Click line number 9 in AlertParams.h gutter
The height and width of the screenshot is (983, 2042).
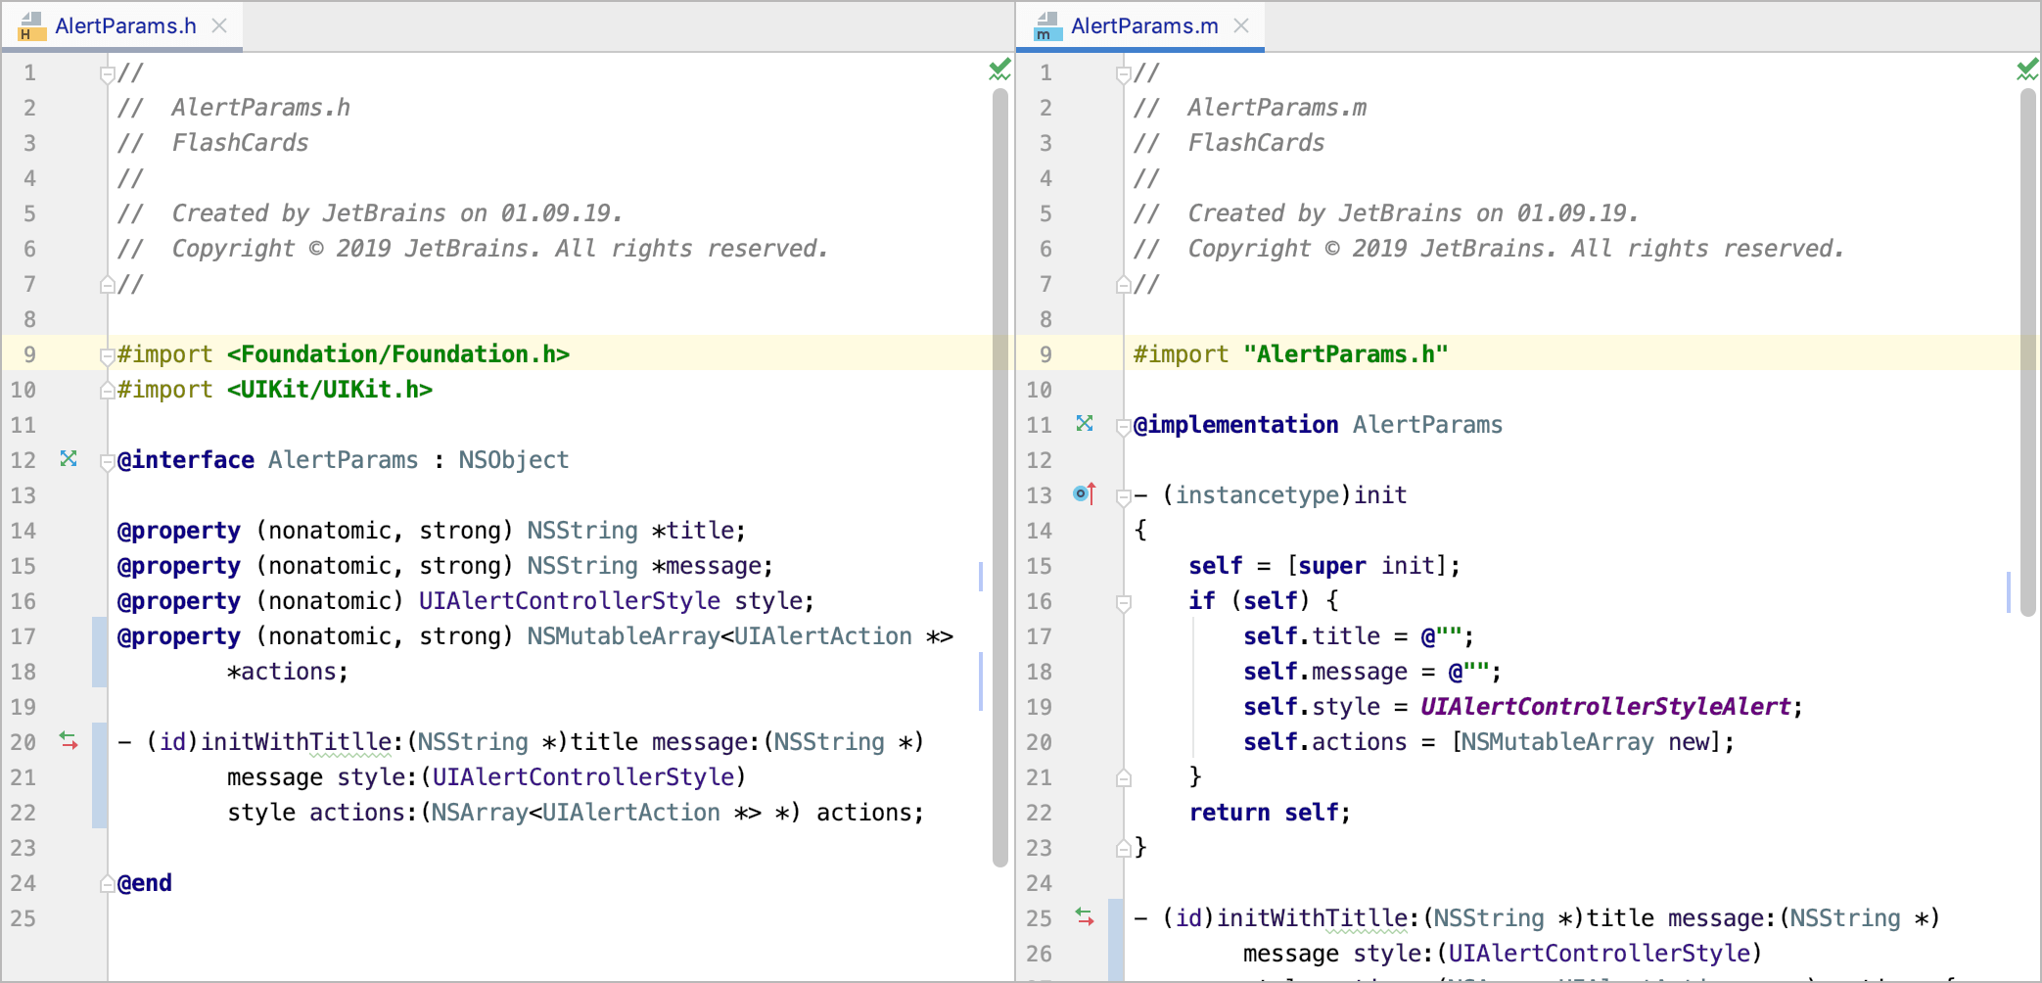point(29,354)
